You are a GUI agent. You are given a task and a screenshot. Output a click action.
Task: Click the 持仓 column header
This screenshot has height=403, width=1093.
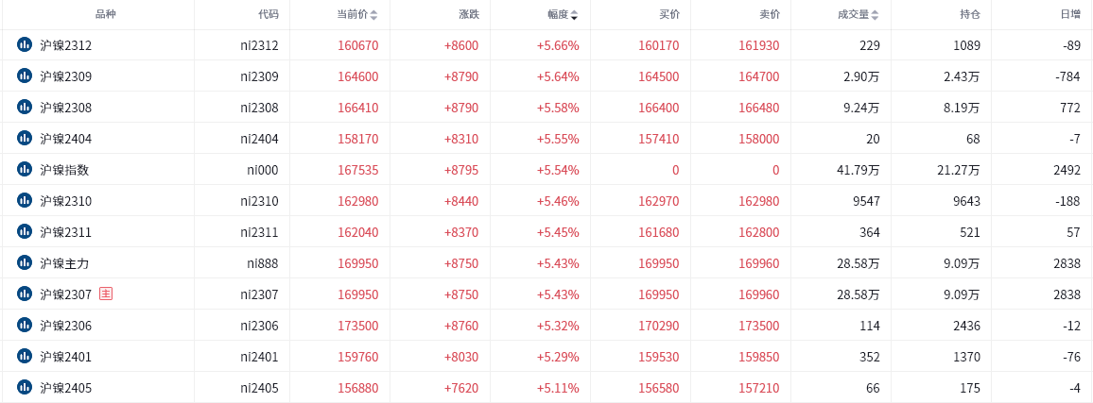970,14
